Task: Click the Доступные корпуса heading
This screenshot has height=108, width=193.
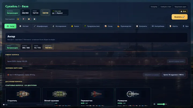Action: [x=14, y=82]
